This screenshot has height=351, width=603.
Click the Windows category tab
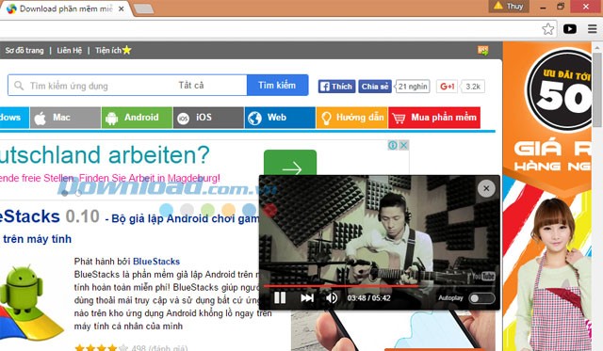(x=14, y=118)
